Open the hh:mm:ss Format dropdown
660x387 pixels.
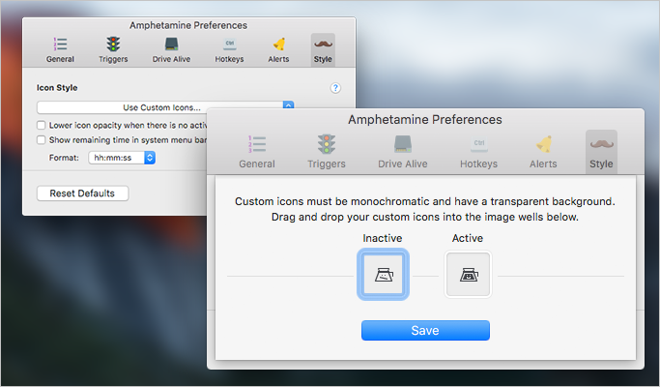point(122,158)
